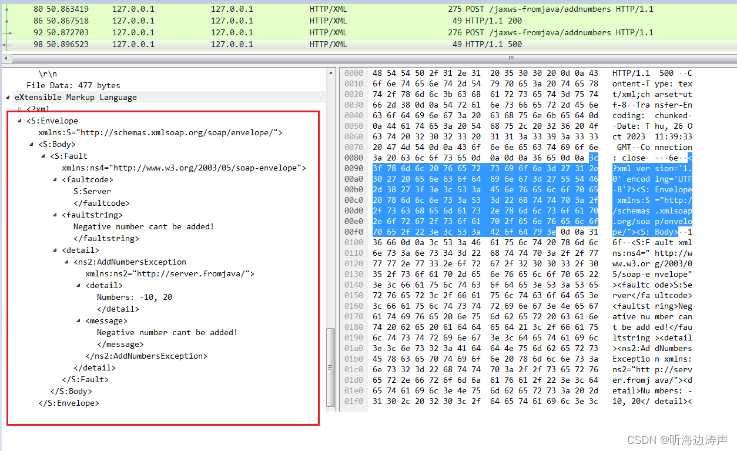Select packet 86 HTTP/1.1 200 row
The image size is (737, 451).
point(369,21)
